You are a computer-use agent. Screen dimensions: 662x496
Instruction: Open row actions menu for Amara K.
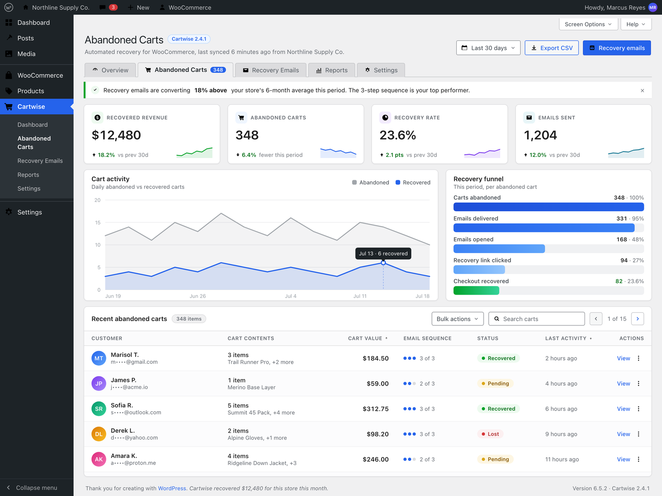(x=638, y=459)
